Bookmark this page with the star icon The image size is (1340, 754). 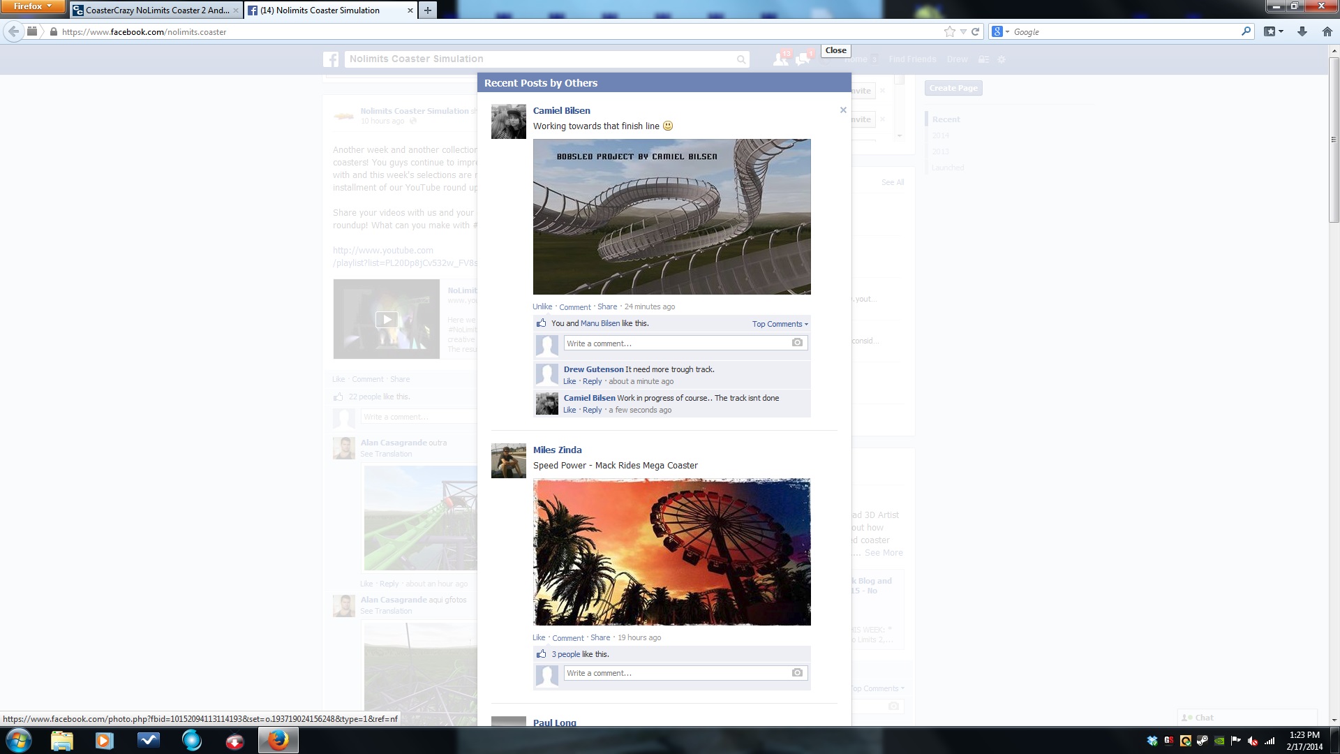point(949,31)
